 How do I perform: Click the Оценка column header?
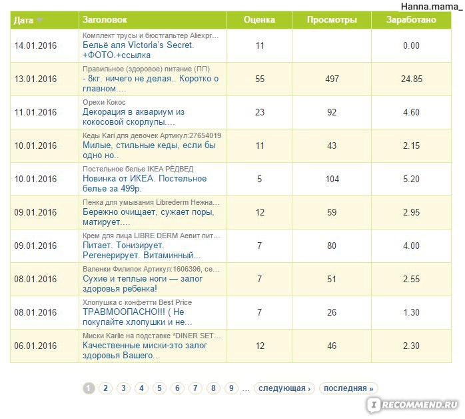coord(259,19)
